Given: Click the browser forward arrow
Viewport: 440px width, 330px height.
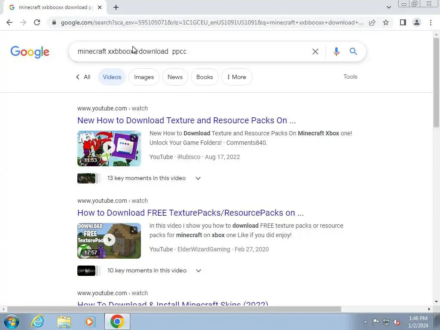Looking at the screenshot, I should 23,22.
